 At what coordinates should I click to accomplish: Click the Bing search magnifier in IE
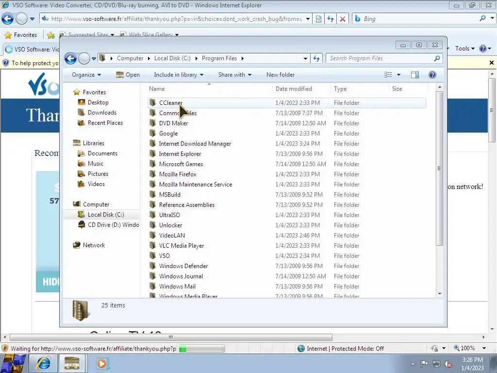pyautogui.click(x=482, y=19)
